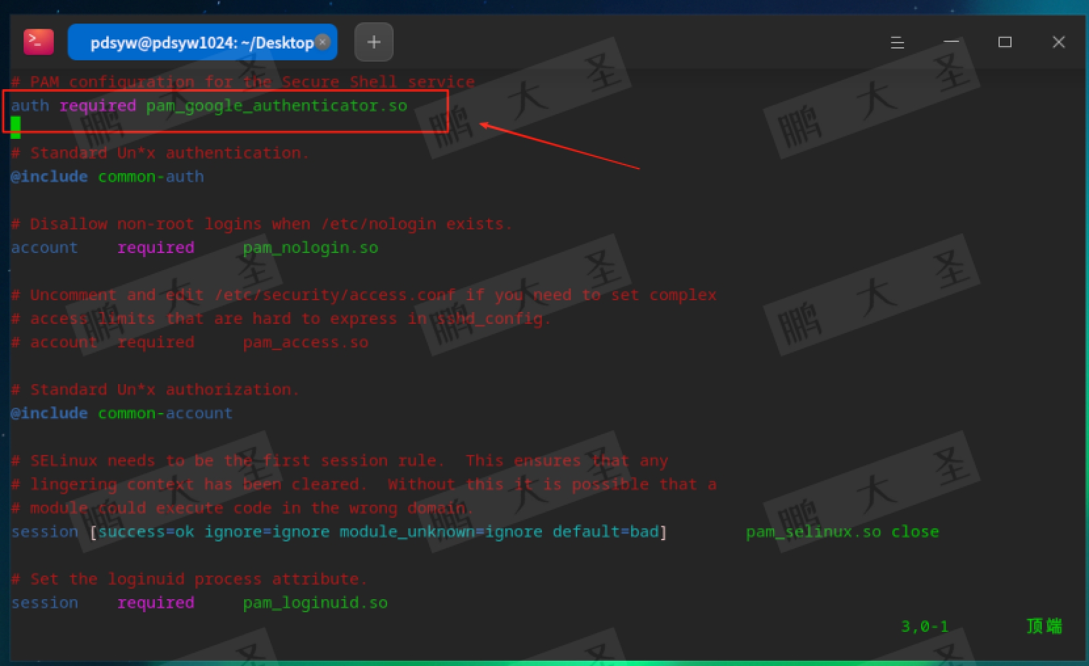The width and height of the screenshot is (1089, 666).
Task: Click the Standard Un*x authorization comment
Action: pos(155,389)
